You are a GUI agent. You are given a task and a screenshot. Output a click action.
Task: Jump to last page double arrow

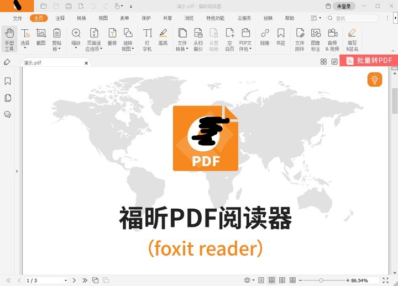tap(85, 280)
